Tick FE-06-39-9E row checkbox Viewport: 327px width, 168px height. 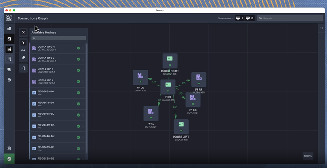coord(83,149)
